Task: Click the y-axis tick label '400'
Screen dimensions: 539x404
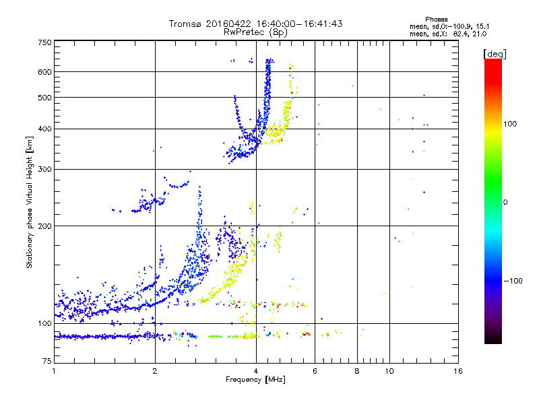Action: (44, 129)
